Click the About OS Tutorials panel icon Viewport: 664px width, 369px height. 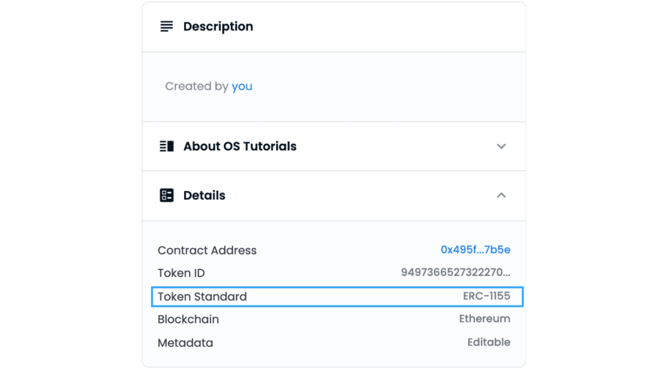click(166, 146)
